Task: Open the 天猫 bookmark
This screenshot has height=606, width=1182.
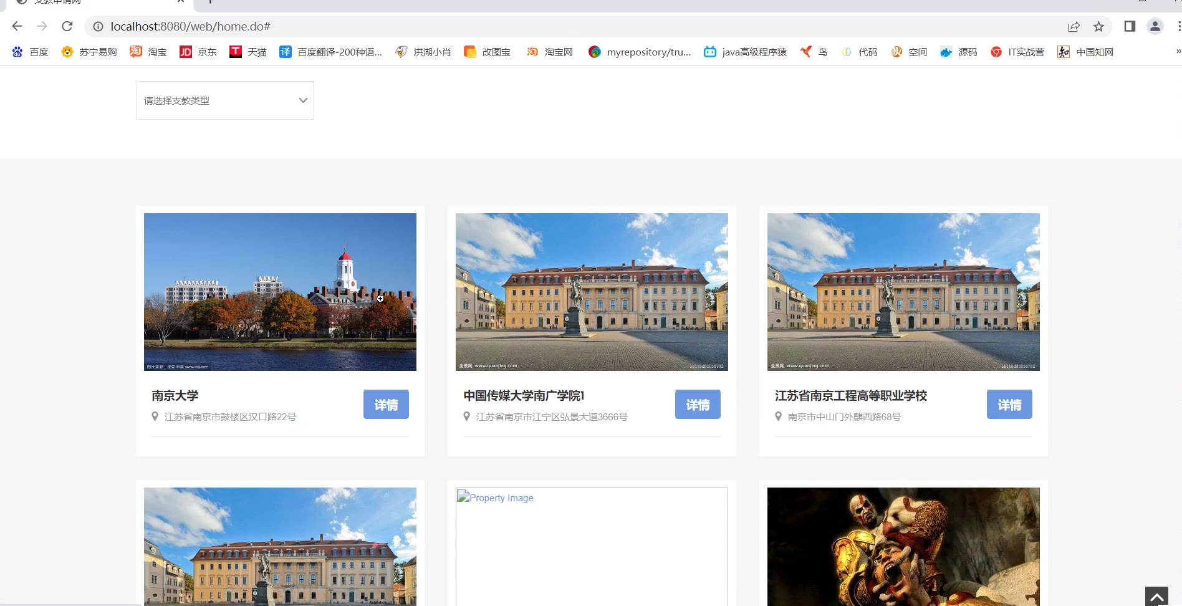Action: point(248,52)
